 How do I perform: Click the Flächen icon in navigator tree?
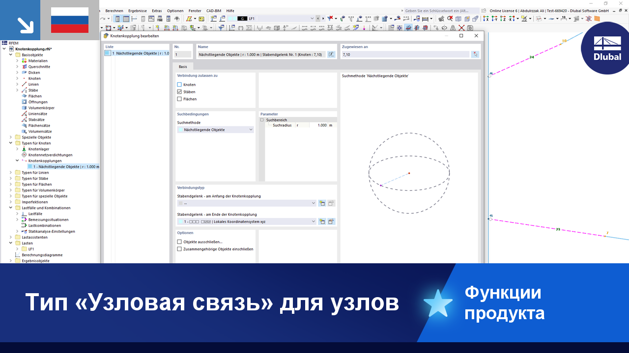pyautogui.click(x=24, y=96)
